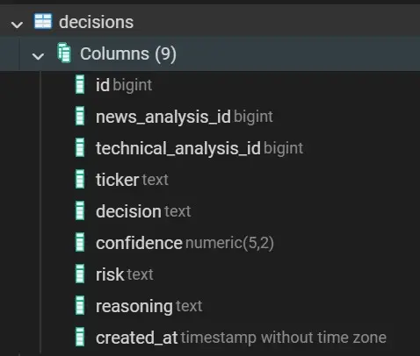The width and height of the screenshot is (420, 356).
Task: Select the ticker text column
Action: click(132, 180)
